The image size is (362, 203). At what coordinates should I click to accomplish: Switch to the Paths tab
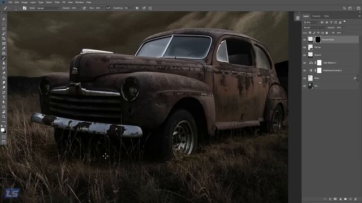click(x=326, y=16)
